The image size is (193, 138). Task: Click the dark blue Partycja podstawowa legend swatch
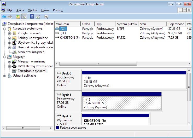tap(57, 128)
